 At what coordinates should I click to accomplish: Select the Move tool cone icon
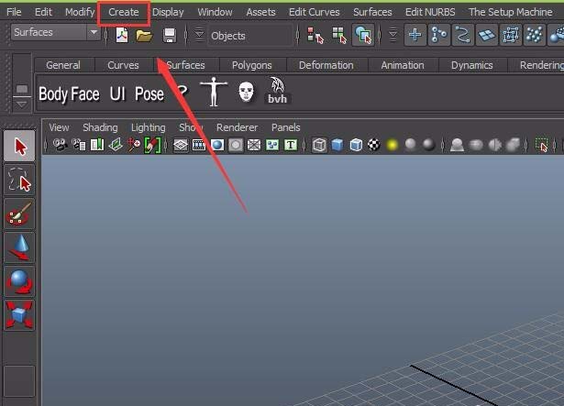coord(19,247)
